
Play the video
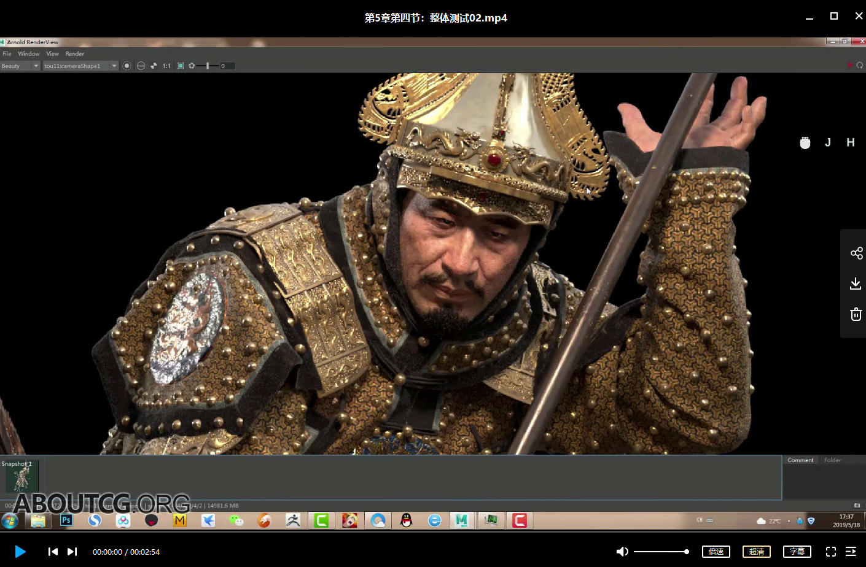(20, 552)
